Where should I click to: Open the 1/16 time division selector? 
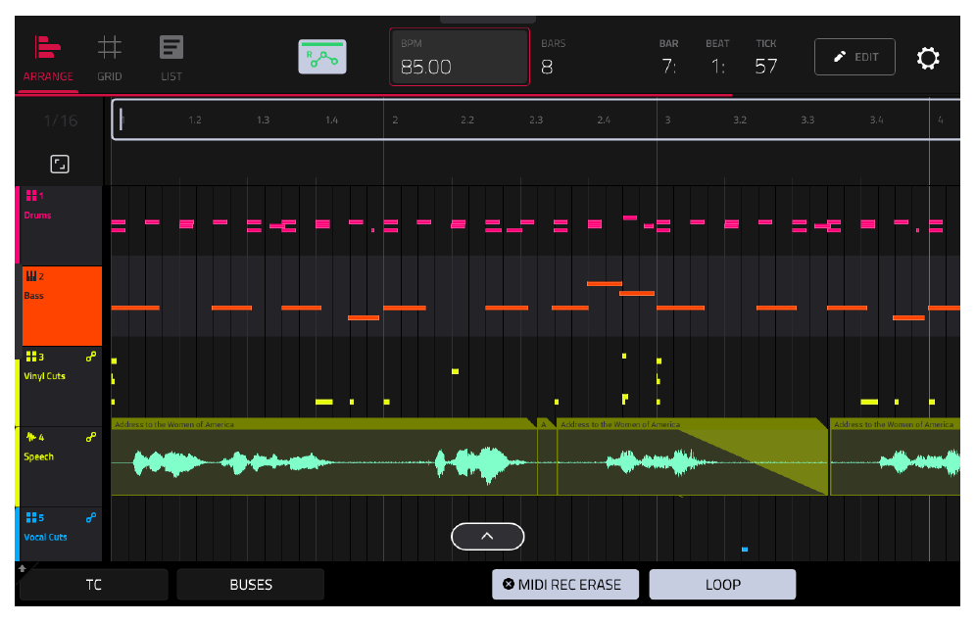pos(61,120)
